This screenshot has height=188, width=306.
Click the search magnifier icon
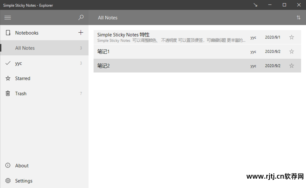(x=81, y=17)
